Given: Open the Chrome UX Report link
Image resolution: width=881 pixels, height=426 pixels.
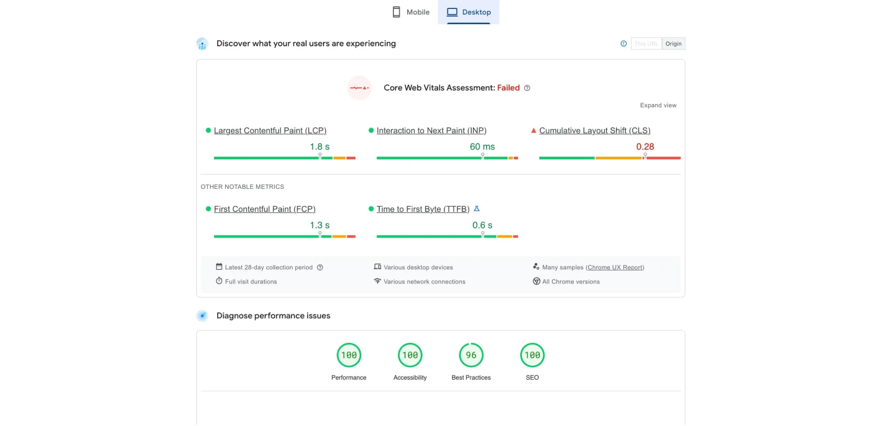Looking at the screenshot, I should pyautogui.click(x=615, y=267).
